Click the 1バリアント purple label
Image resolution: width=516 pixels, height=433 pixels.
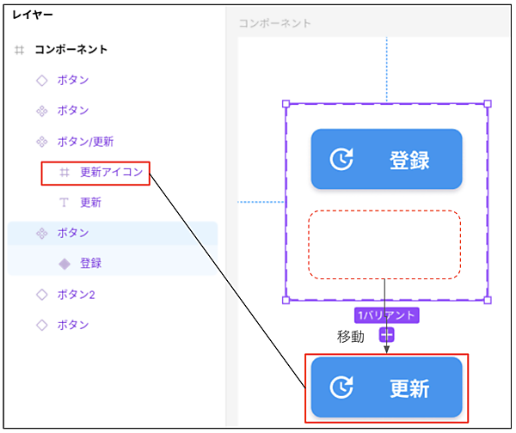(387, 315)
